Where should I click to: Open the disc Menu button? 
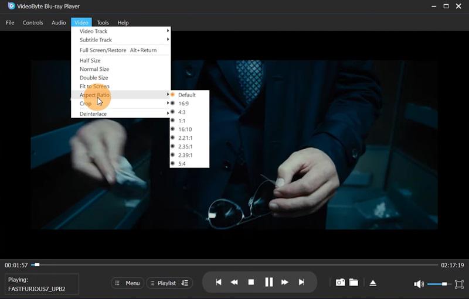point(128,283)
